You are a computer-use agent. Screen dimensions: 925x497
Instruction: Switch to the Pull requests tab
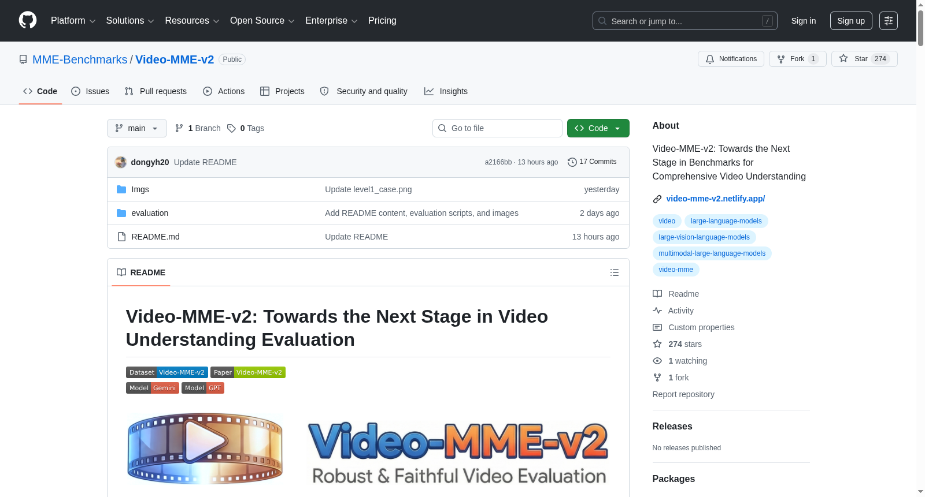click(x=156, y=91)
